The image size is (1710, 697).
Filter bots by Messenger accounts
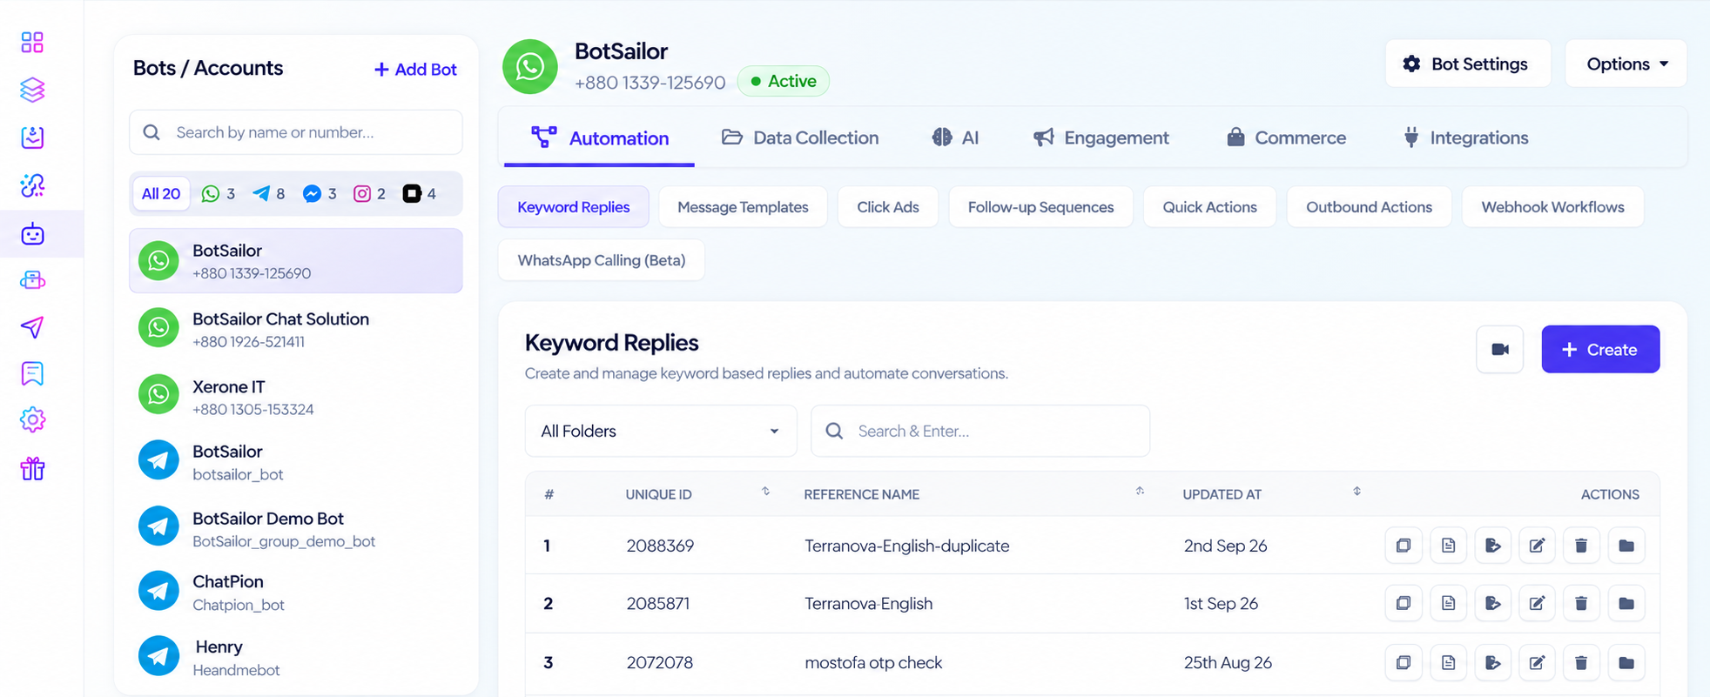320,194
